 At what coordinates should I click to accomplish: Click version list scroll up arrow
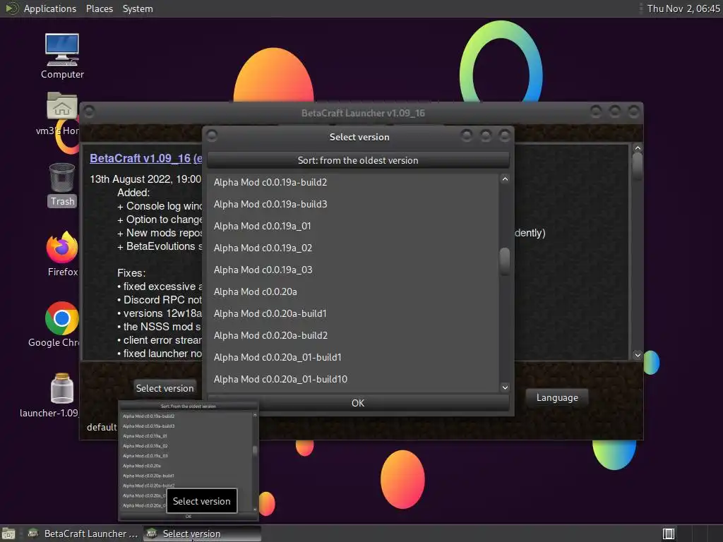pyautogui.click(x=505, y=179)
